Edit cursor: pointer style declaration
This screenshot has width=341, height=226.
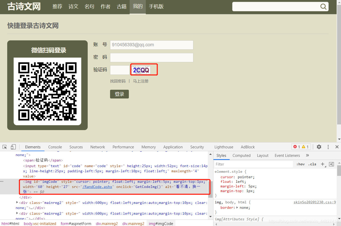point(238,177)
